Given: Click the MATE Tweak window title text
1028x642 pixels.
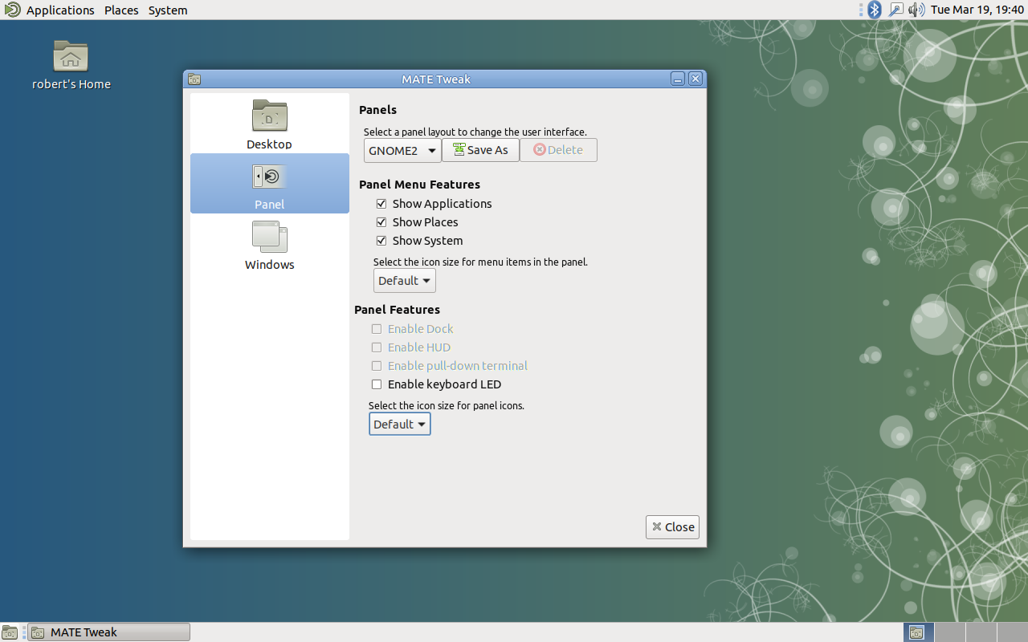Looking at the screenshot, I should tap(436, 79).
